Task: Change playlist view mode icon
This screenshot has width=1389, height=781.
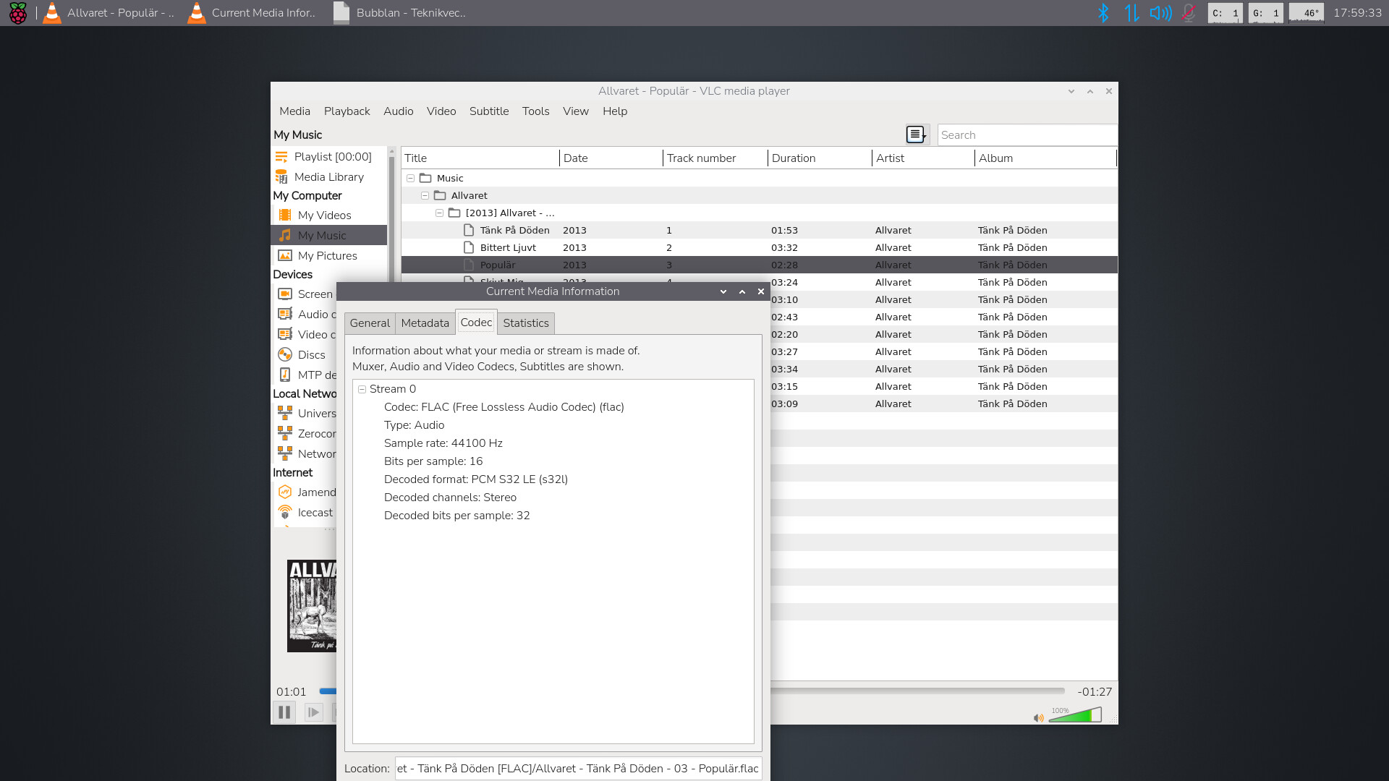Action: click(917, 135)
